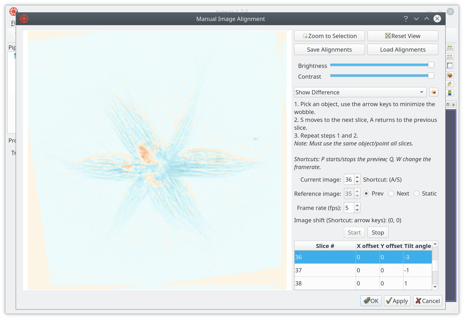This screenshot has width=464, height=319.
Task: Select the Prev reference radio button
Action: point(366,193)
